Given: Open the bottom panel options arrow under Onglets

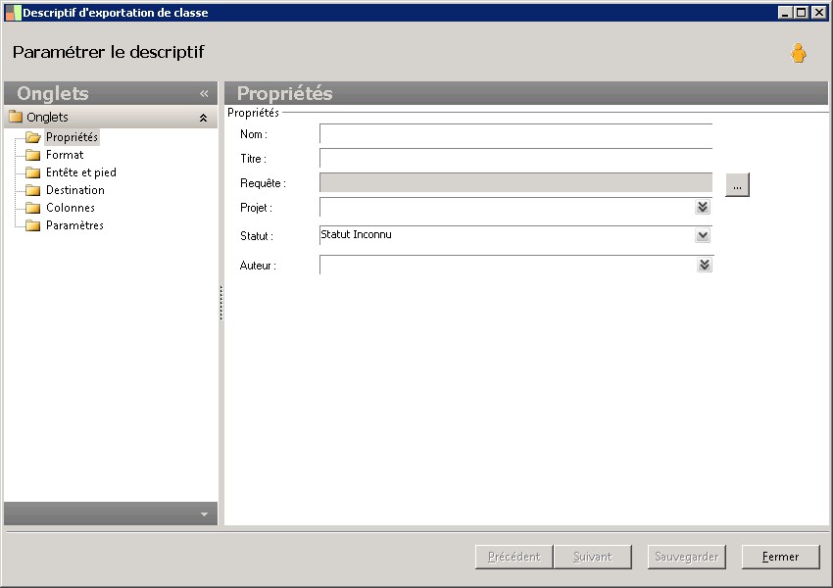Looking at the screenshot, I should pos(204,514).
